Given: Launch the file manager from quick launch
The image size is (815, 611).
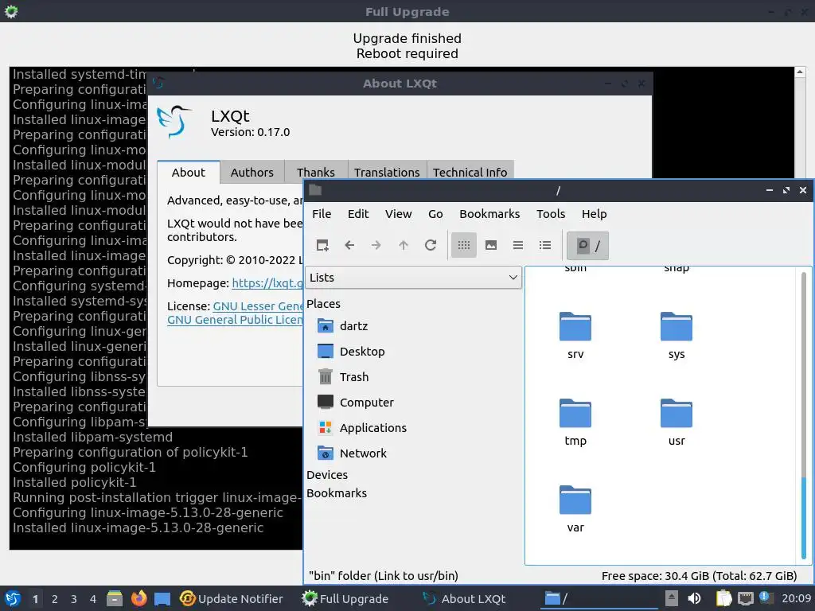Looking at the screenshot, I should click(115, 598).
